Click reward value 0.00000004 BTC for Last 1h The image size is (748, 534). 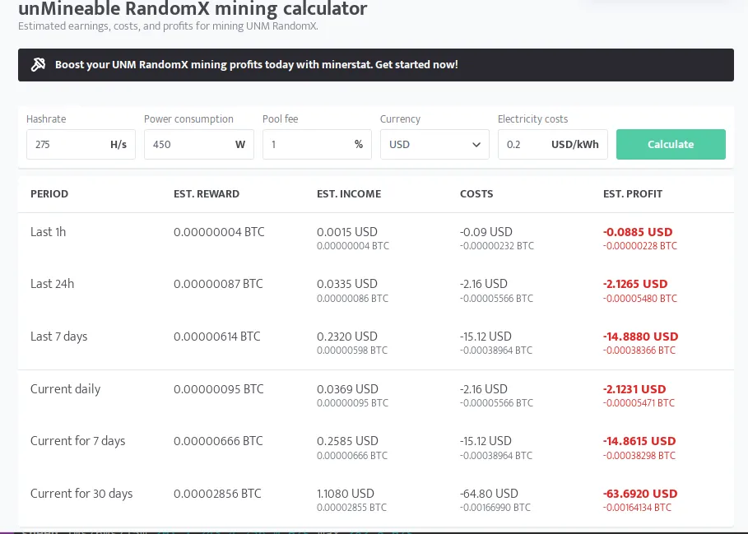point(219,232)
